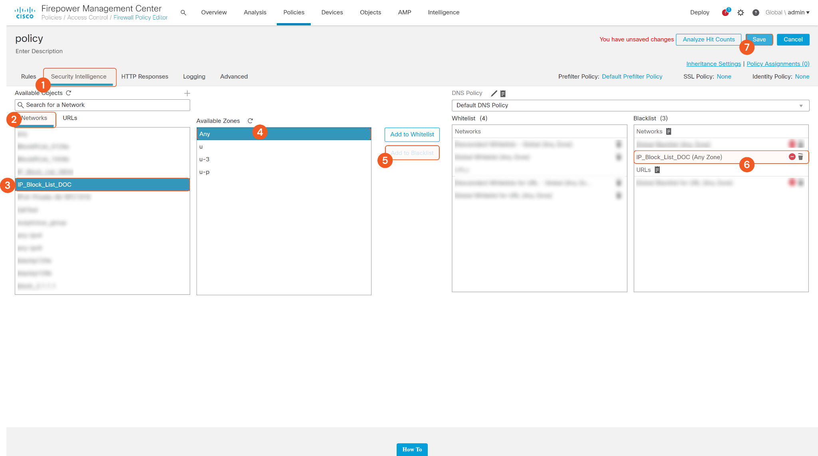Click the plus icon to add object
Viewport: 818px width, 456px height.
pos(187,93)
